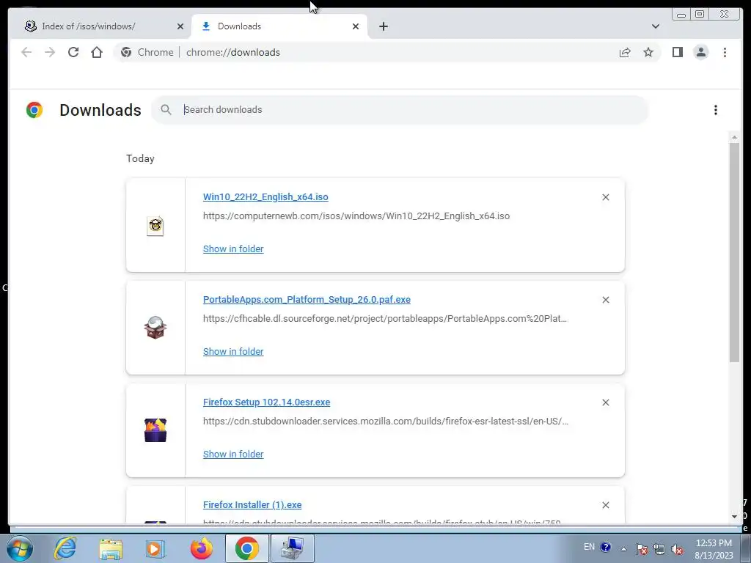Expand the tab search chevron
751x563 pixels.
pyautogui.click(x=655, y=26)
